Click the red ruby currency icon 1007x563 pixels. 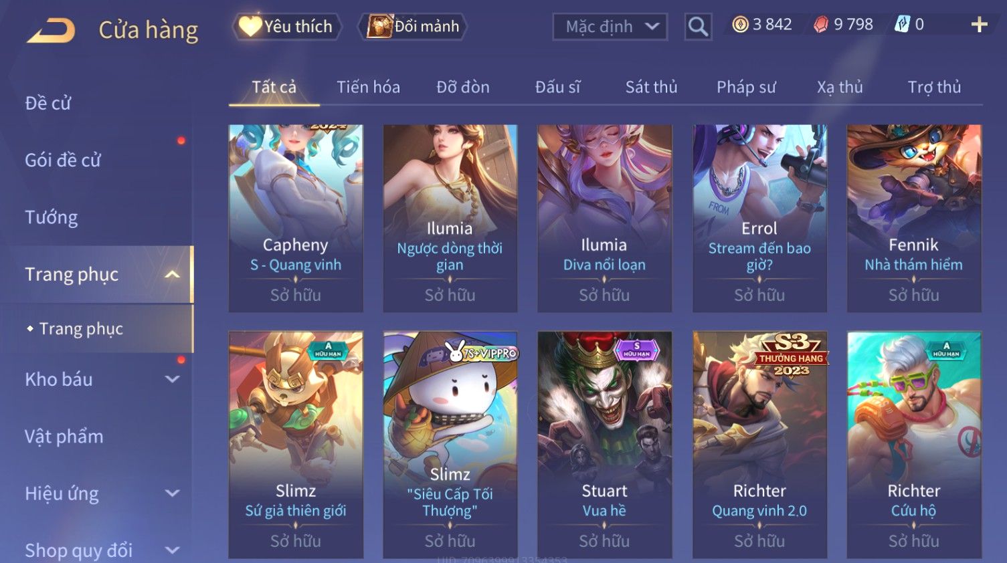click(820, 25)
